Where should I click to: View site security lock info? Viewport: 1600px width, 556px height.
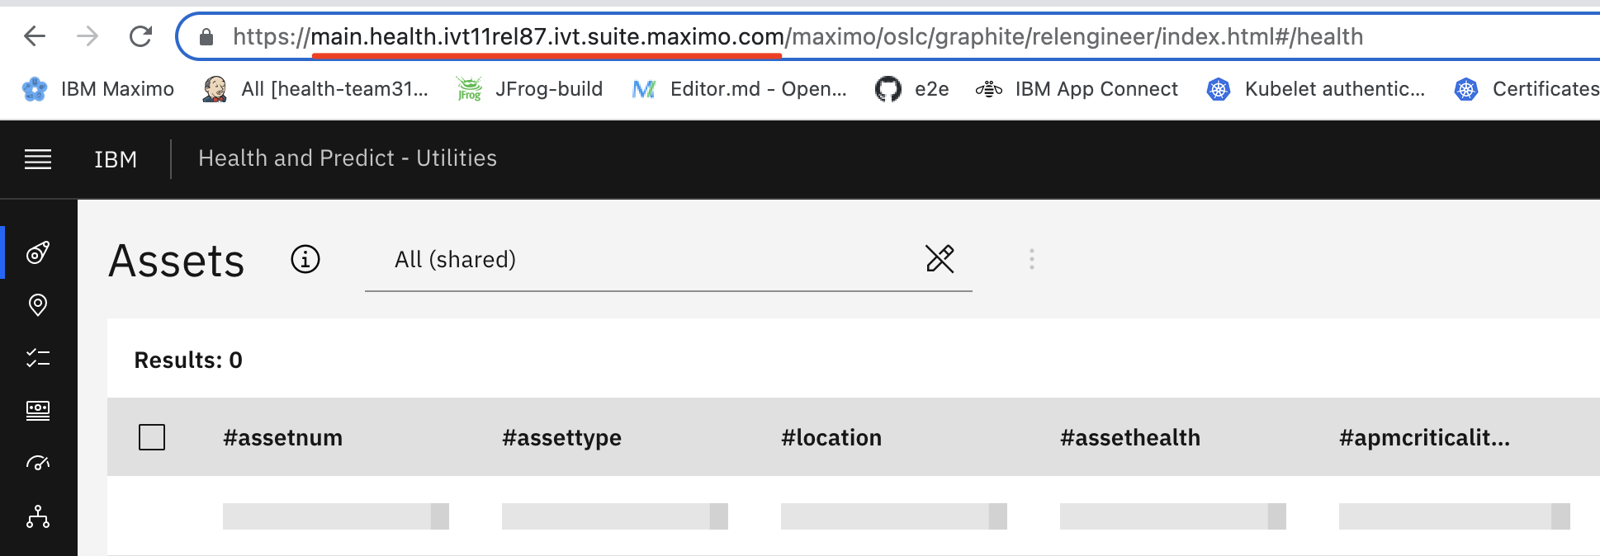[x=206, y=37]
